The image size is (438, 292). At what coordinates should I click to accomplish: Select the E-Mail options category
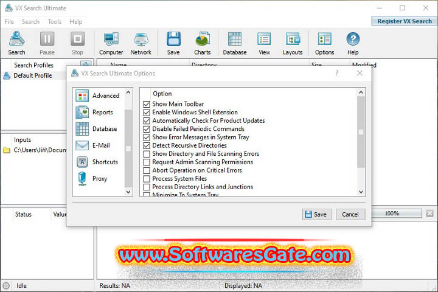92,145
